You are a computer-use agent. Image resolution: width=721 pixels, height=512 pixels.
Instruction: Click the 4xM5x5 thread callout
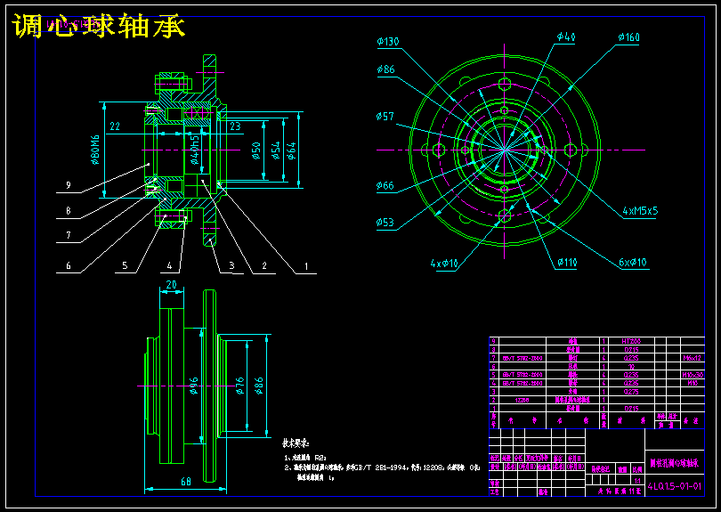tap(640, 211)
